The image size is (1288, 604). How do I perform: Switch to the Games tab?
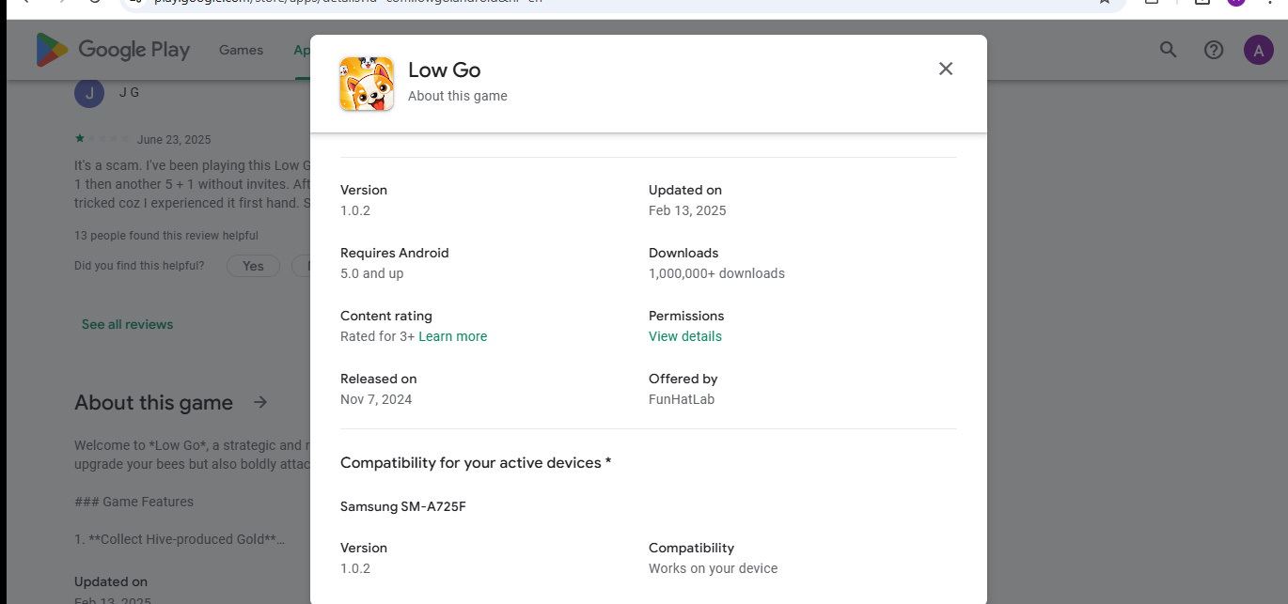241,50
